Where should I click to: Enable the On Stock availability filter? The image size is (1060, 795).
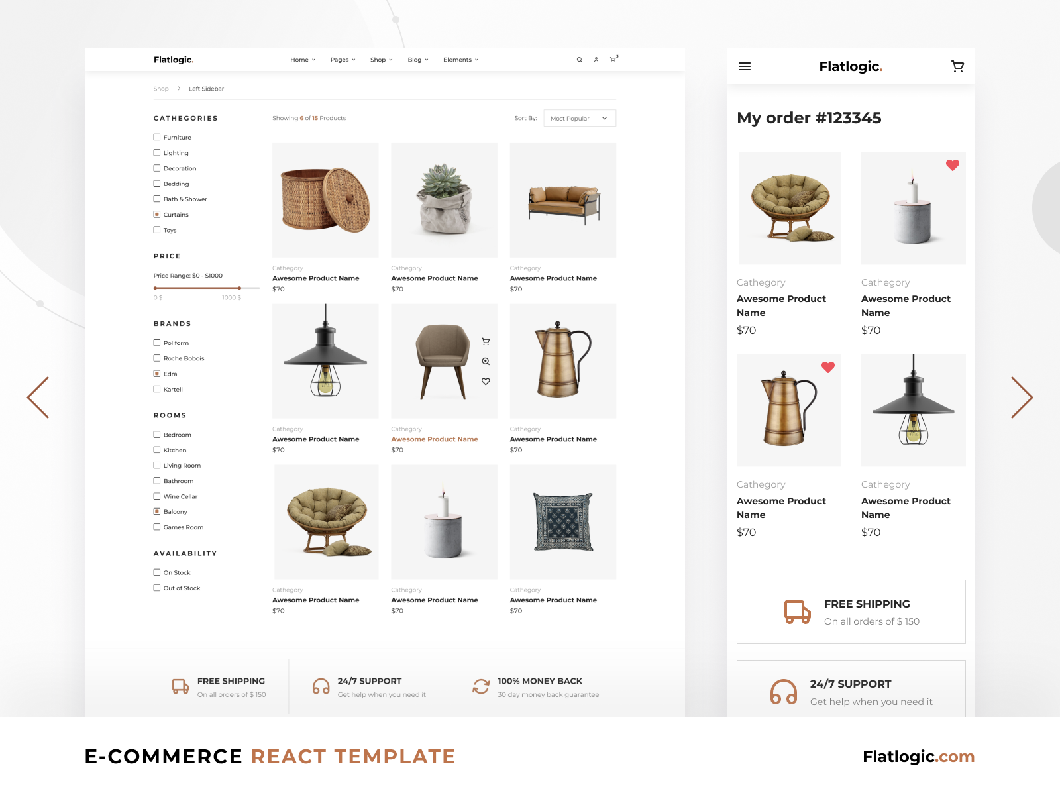click(x=157, y=572)
